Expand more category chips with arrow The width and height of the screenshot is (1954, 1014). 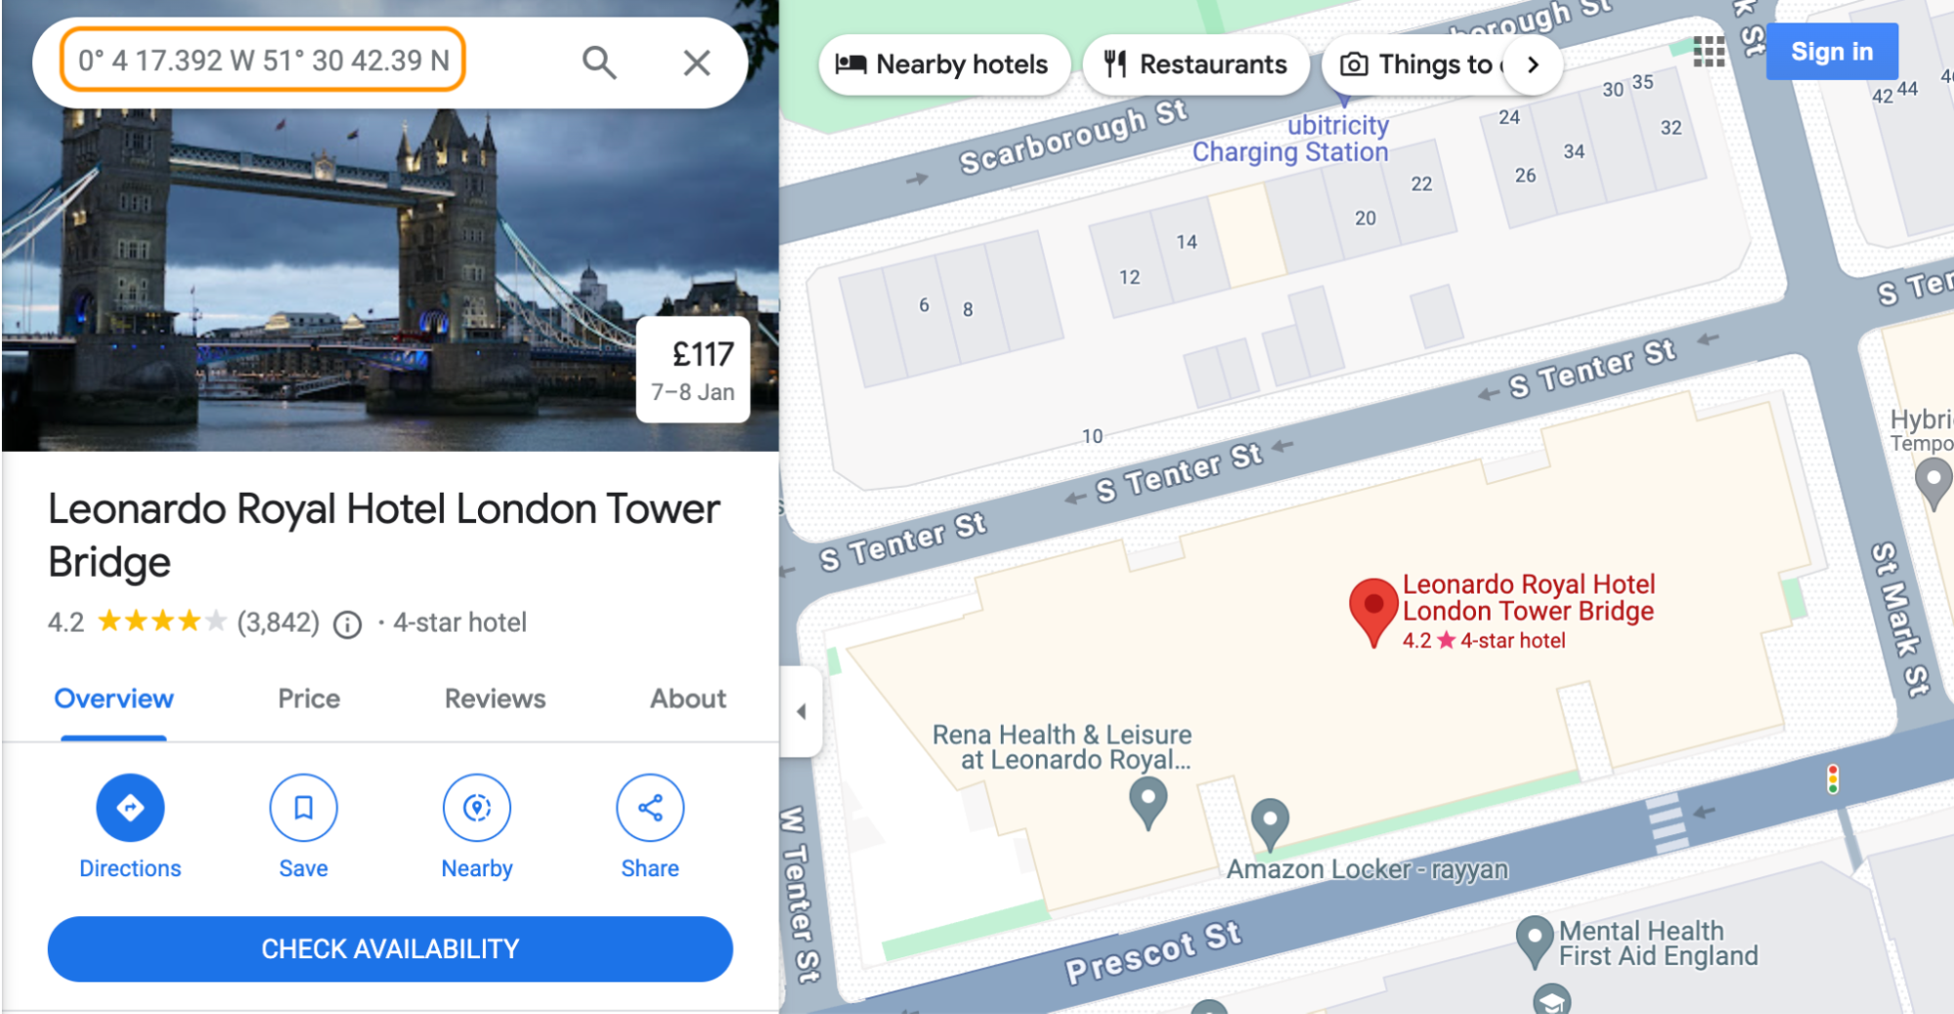[1533, 65]
